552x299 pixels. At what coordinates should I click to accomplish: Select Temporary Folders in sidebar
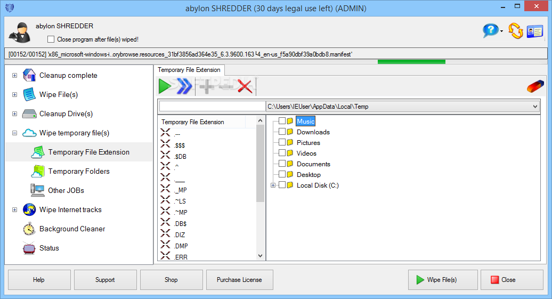79,171
